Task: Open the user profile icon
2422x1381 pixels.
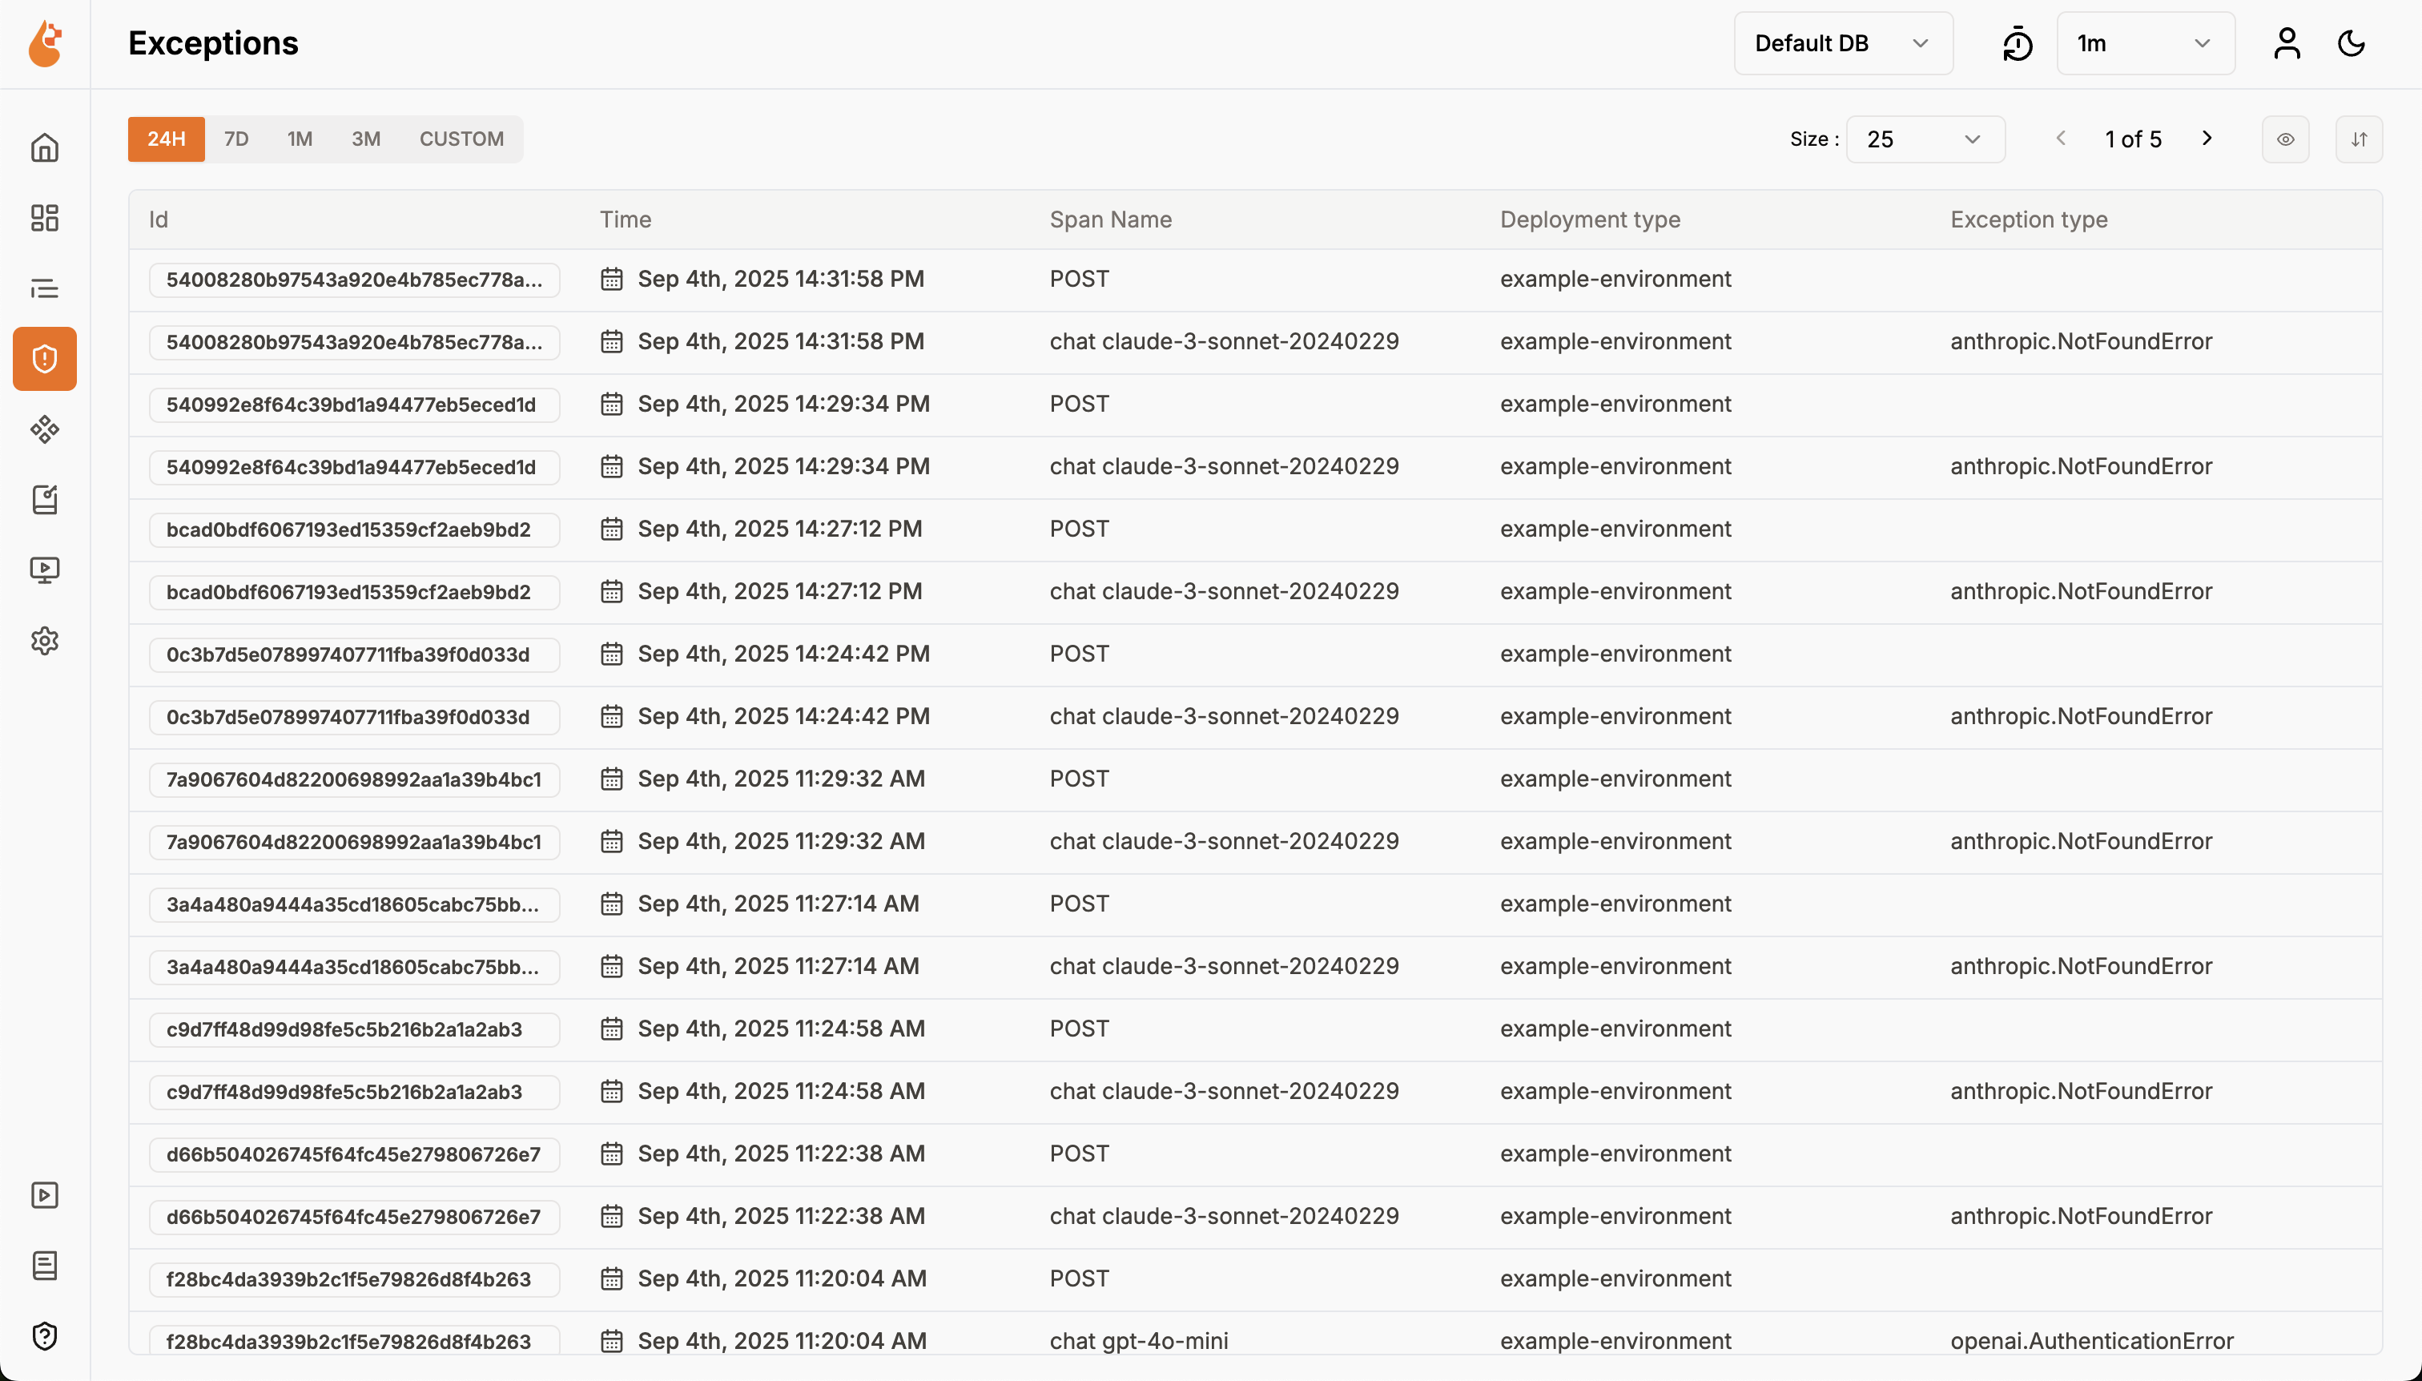Action: click(2287, 43)
